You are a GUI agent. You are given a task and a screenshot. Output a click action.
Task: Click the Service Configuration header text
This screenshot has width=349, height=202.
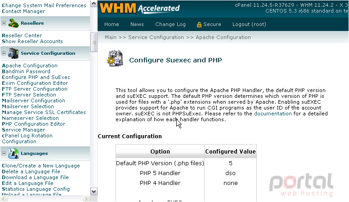[x=48, y=53]
